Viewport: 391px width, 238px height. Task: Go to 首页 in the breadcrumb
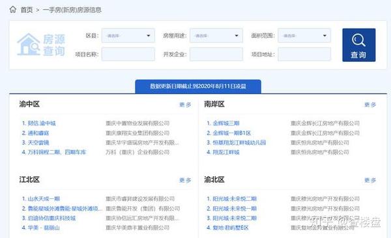coord(27,10)
